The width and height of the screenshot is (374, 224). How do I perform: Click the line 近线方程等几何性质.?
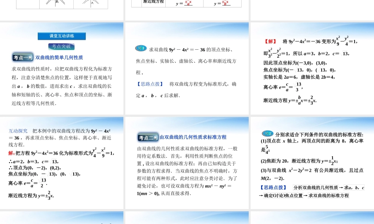click(34, 103)
